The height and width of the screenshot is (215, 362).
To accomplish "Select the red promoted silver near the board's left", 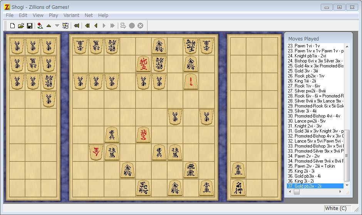I will click(x=96, y=153).
